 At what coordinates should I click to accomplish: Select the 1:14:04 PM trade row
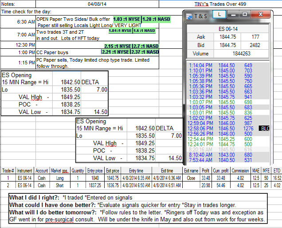[228, 65]
